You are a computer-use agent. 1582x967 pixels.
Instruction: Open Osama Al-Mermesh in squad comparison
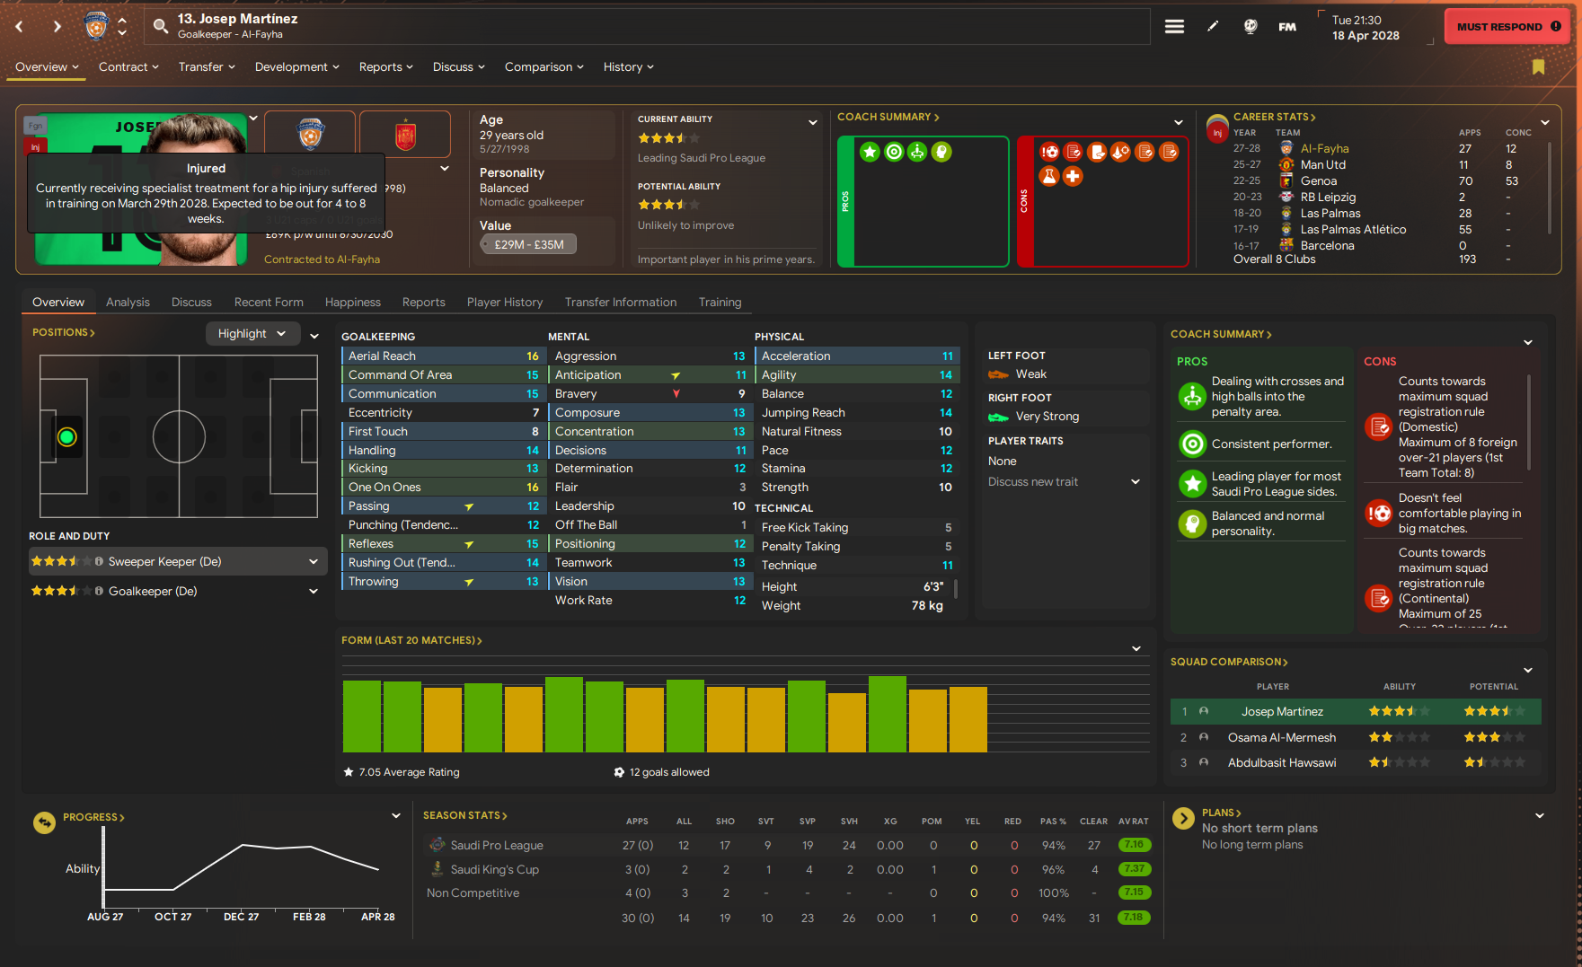click(1281, 737)
